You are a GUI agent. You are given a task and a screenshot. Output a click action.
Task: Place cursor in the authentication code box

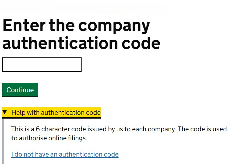[x=42, y=65]
